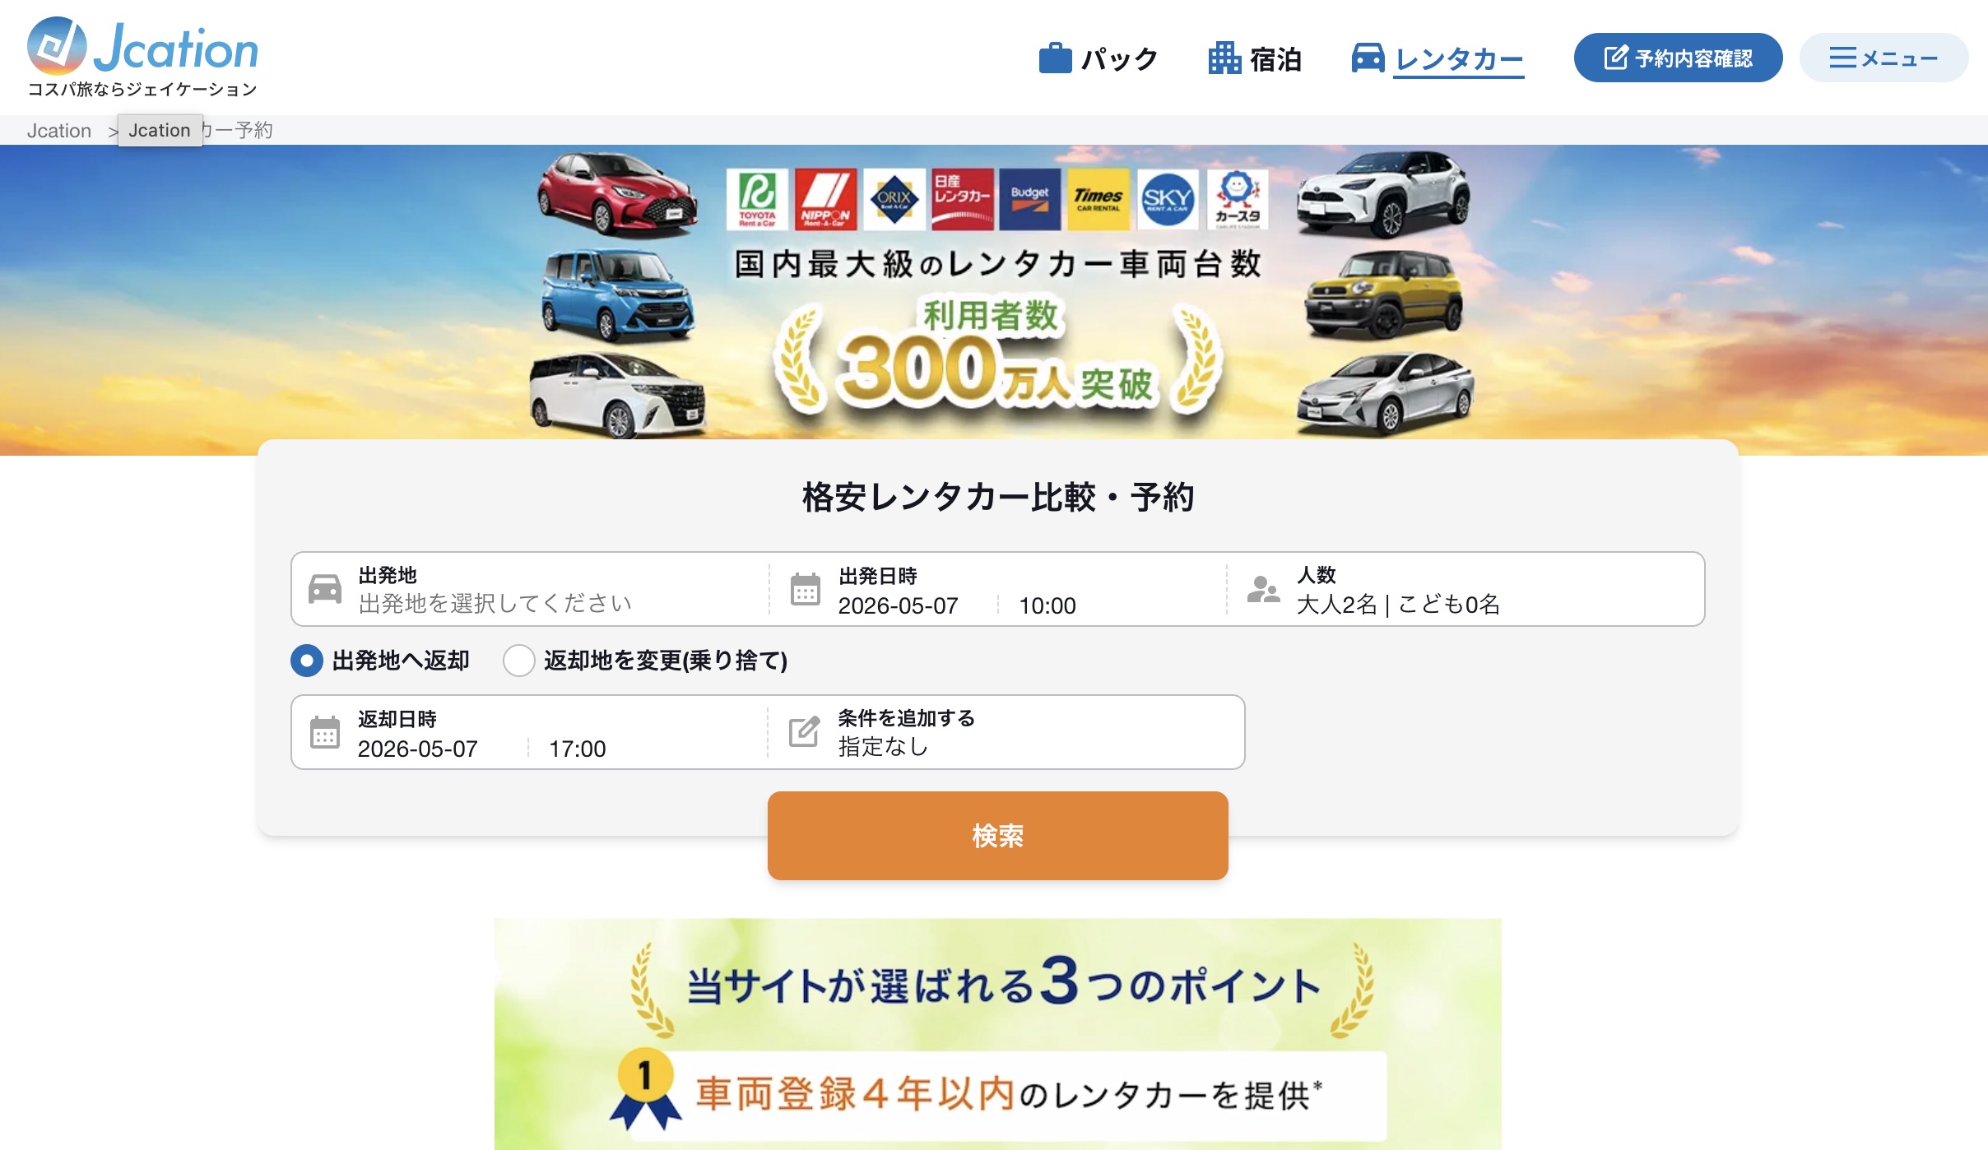Select the 出発地へ返却 radio button
1988x1150 pixels.
point(307,661)
